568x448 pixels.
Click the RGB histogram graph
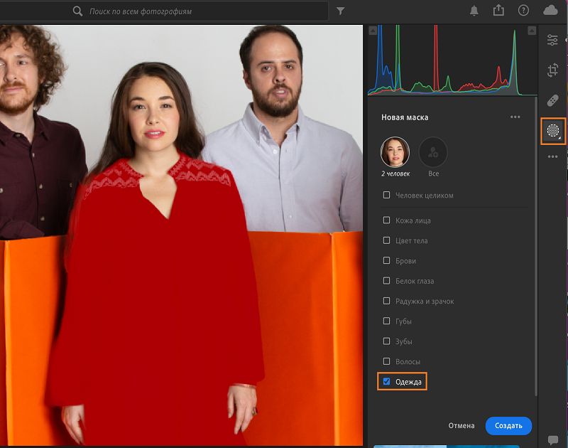click(452, 60)
